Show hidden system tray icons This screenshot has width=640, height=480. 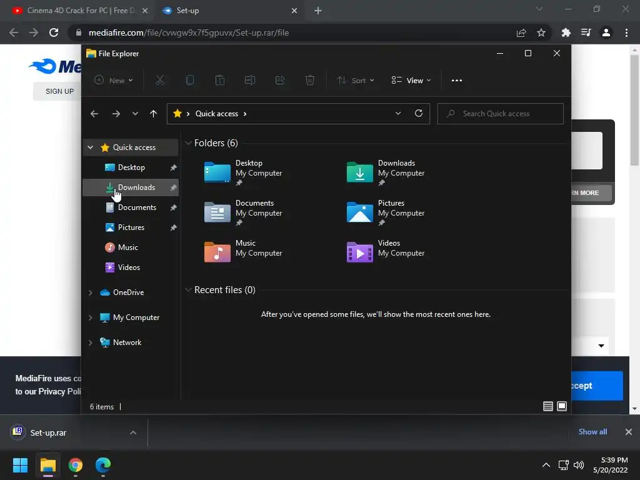pyautogui.click(x=546, y=465)
